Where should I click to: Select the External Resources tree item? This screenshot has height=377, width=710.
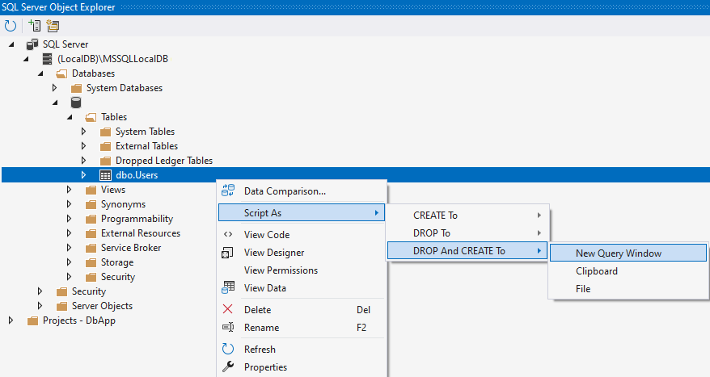point(141,233)
